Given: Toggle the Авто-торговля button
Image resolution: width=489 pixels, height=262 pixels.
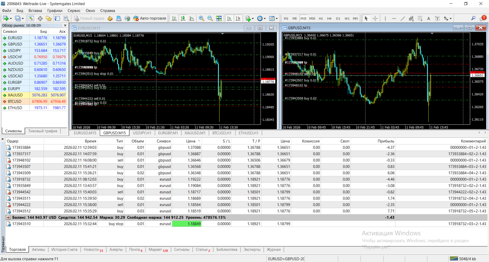Looking at the screenshot, I should pyautogui.click(x=150, y=18).
